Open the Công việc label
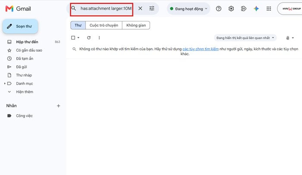Screen dimensions: 302x175 click(24, 116)
